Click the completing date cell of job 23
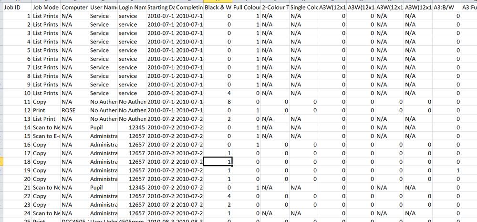 coord(189,204)
